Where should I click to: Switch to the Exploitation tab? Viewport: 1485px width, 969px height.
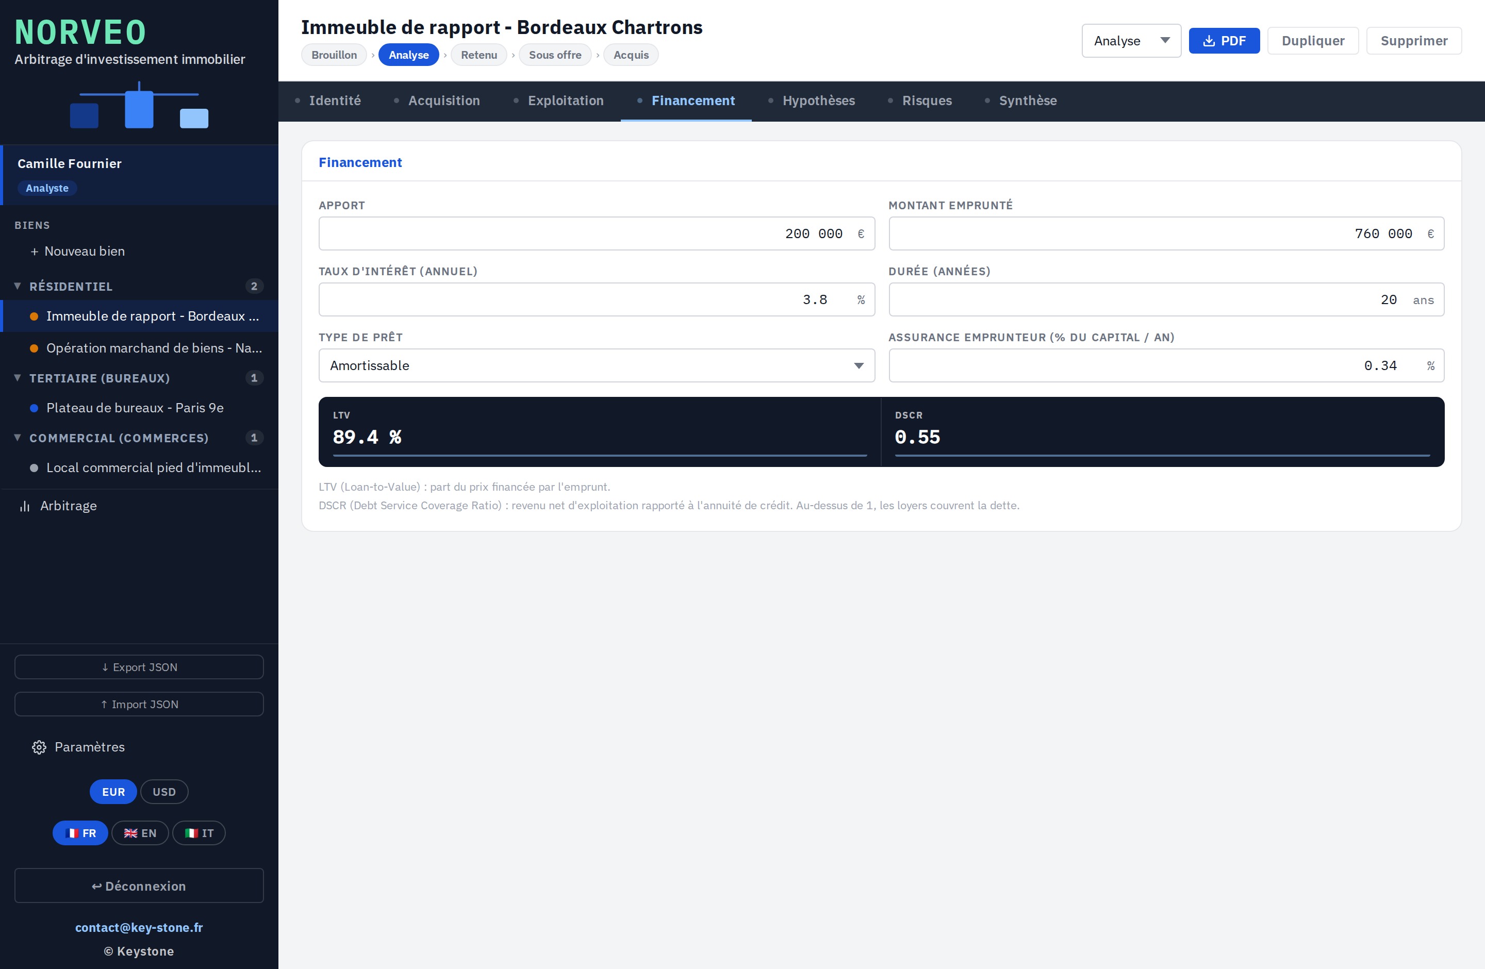coord(558,101)
